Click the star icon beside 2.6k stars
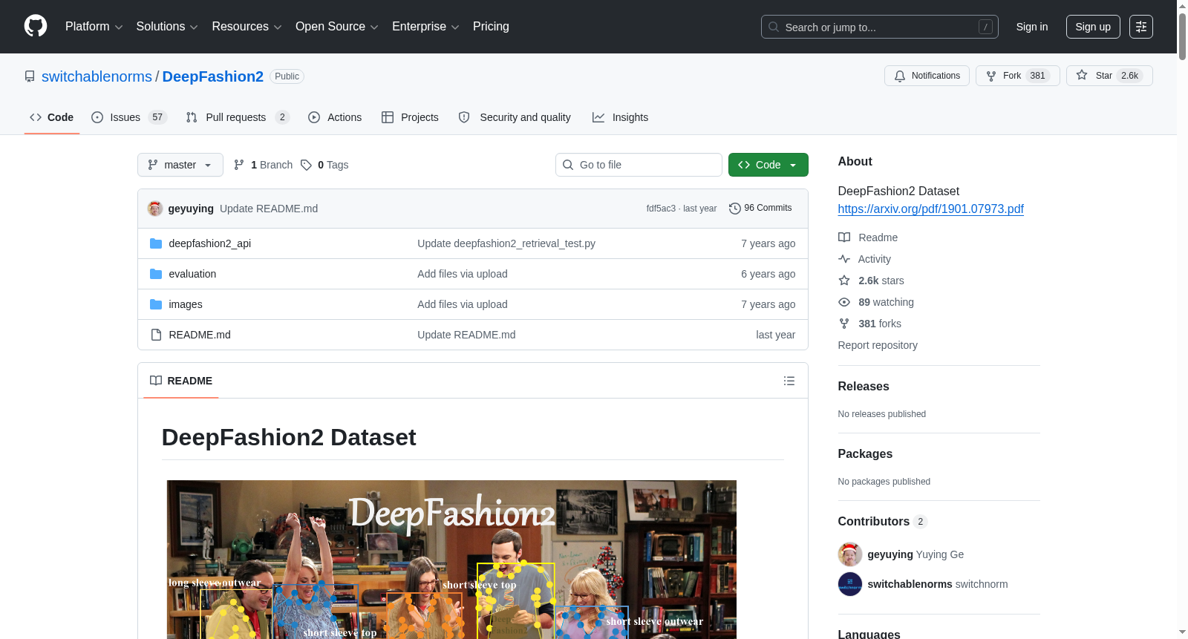1188x639 pixels. click(844, 281)
